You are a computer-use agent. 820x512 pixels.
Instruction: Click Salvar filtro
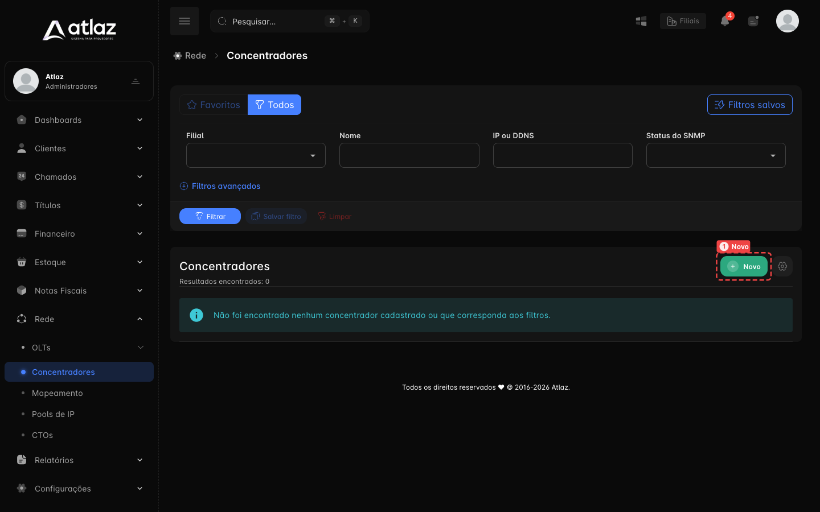click(x=276, y=216)
